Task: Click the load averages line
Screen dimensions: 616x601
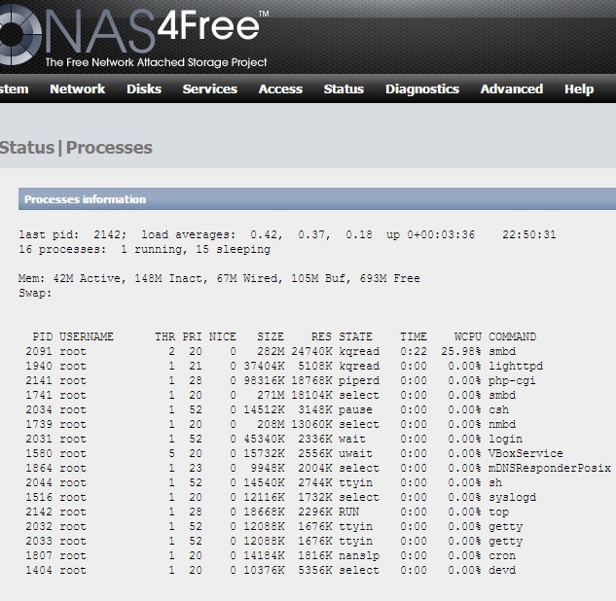Action: tap(287, 234)
